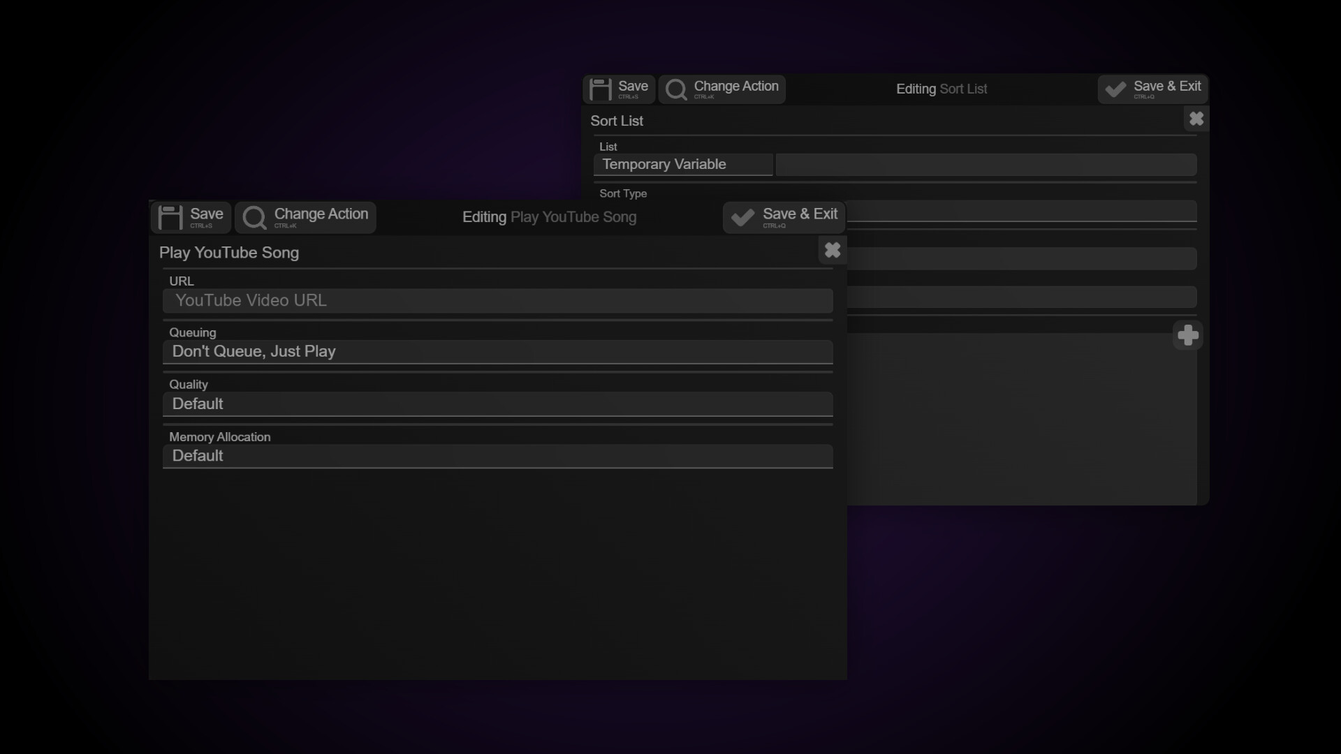Screen dimensions: 1341x754
Task: Open the Temporary Variable selector under List
Action: tap(683, 164)
